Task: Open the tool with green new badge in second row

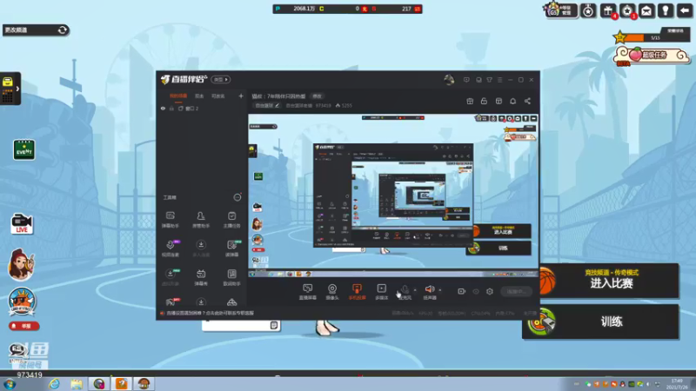Action: click(x=231, y=249)
